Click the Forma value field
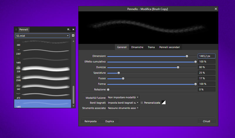The height and width of the screenshot is (138, 235). coord(207,84)
